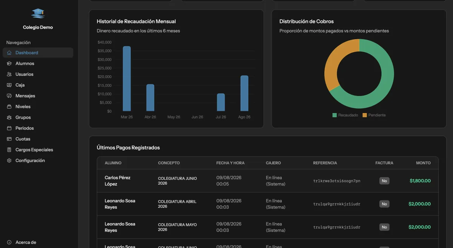
Task: Click the CAJERO column header
Action: pos(273,163)
